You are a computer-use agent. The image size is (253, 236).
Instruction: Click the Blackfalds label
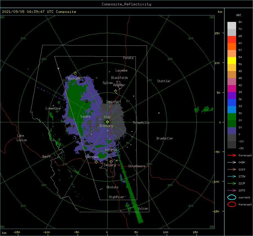point(119,78)
